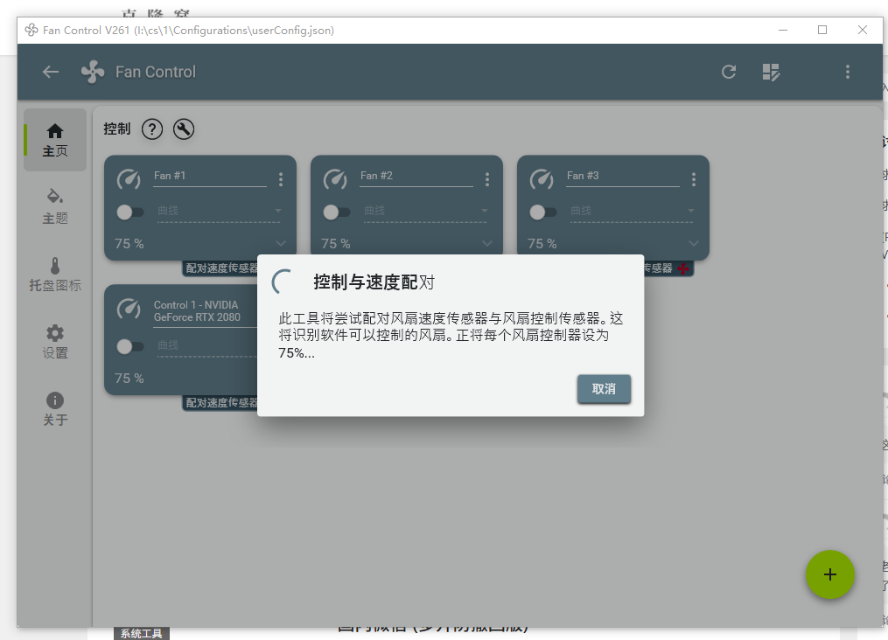Expand the Fan #3 card with its chevron
This screenshot has width=888, height=640.
(693, 244)
